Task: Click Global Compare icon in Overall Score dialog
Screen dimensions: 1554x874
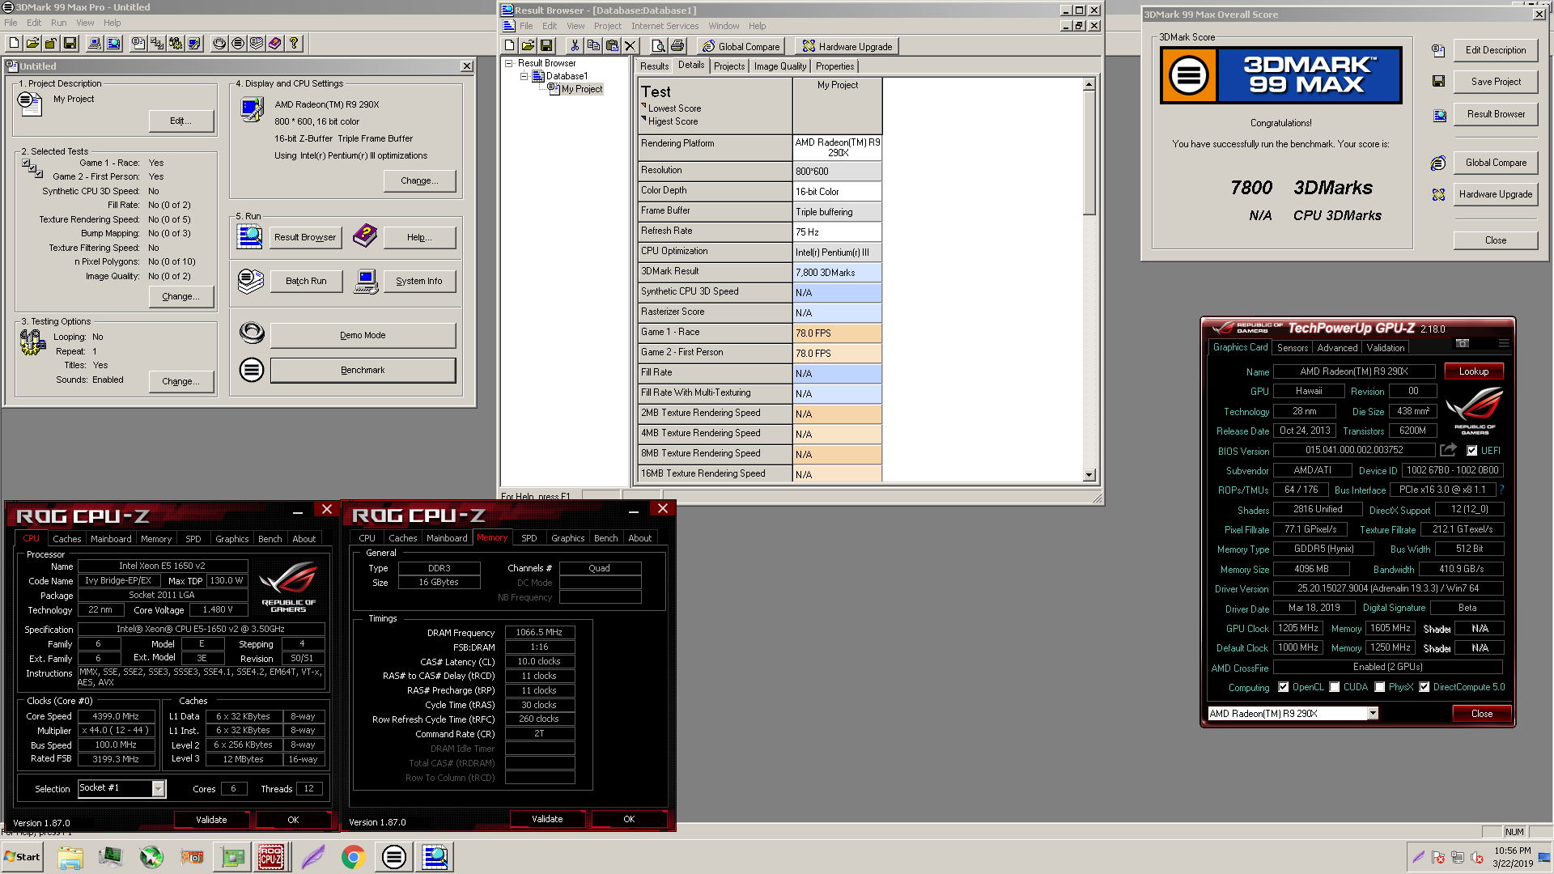Action: pos(1438,163)
